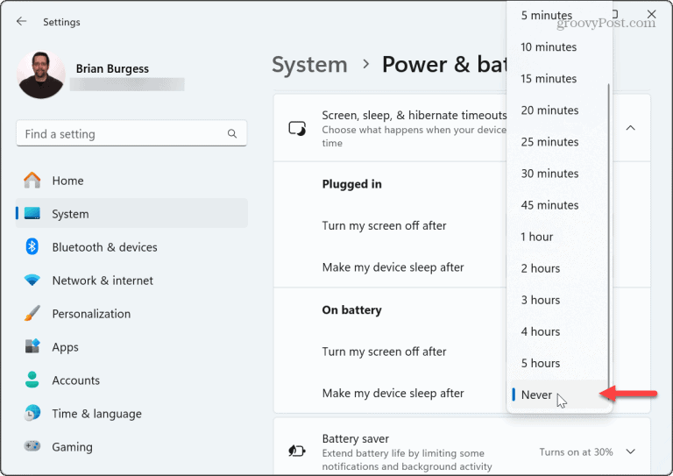Choose 4 hours from the list
Image resolution: width=673 pixels, height=476 pixels.
click(559, 331)
